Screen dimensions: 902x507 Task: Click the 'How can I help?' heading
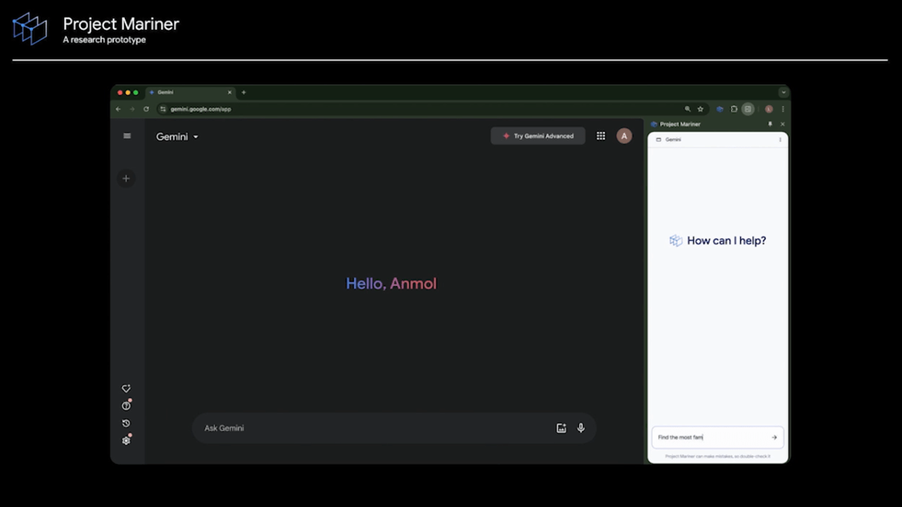[x=727, y=241]
